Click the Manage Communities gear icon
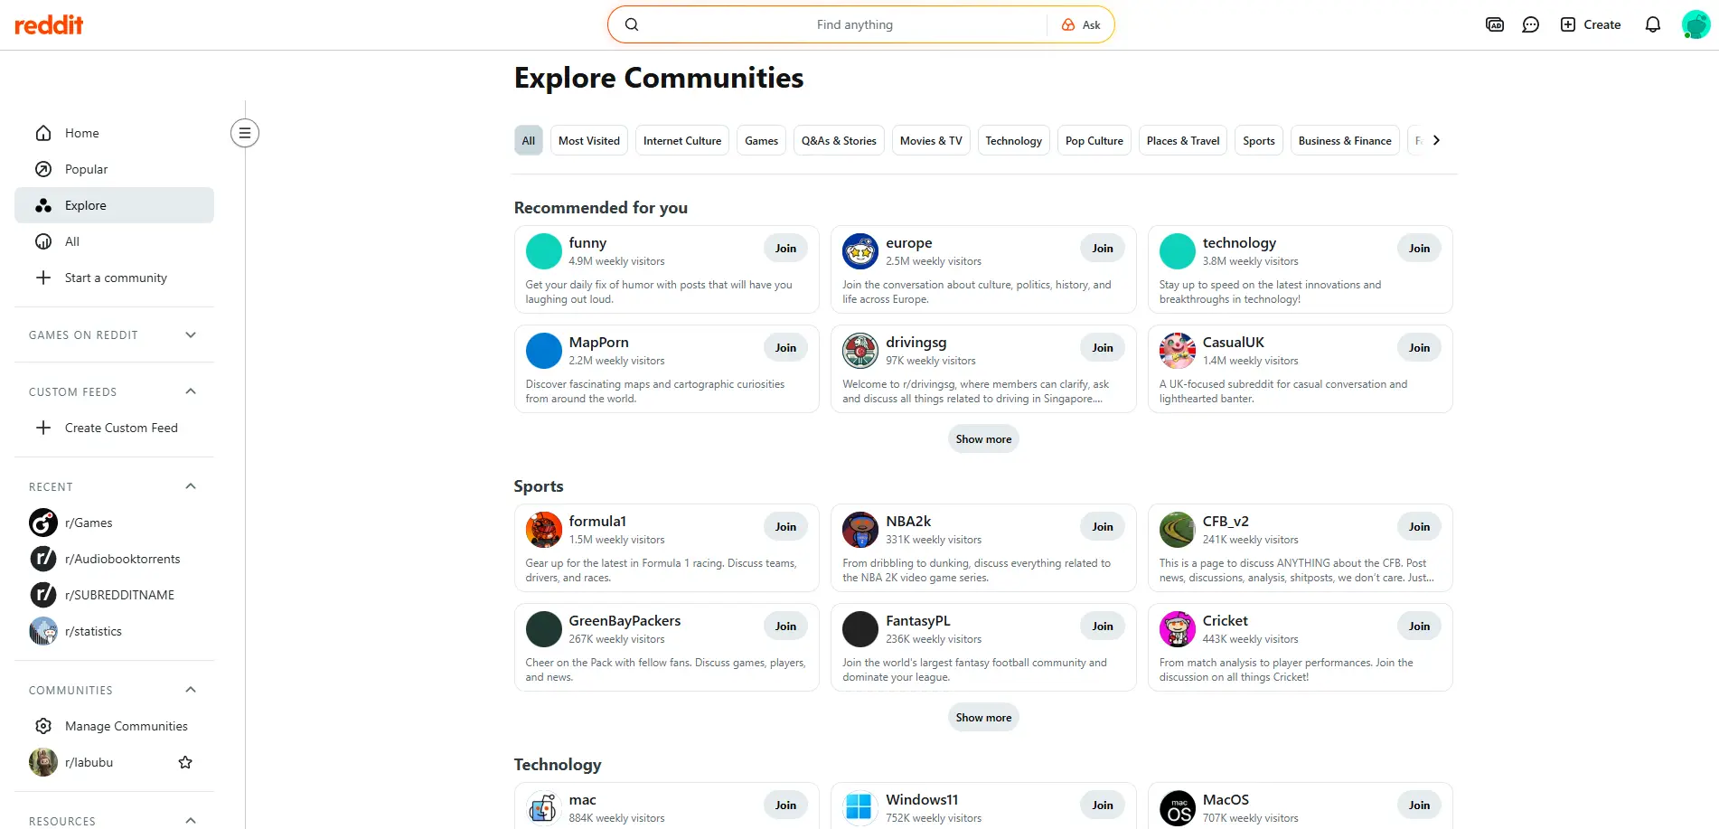Image resolution: width=1719 pixels, height=829 pixels. [x=43, y=726]
